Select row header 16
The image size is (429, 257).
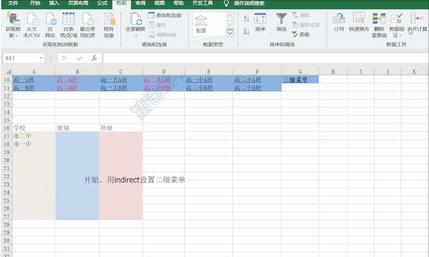[x=7, y=128]
